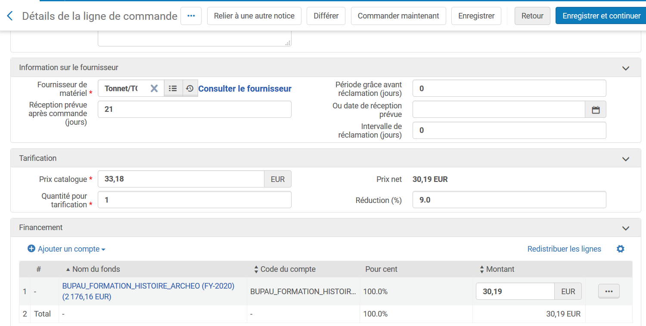Open the top ellipsis actions menu
The height and width of the screenshot is (326, 646).
pos(191,16)
